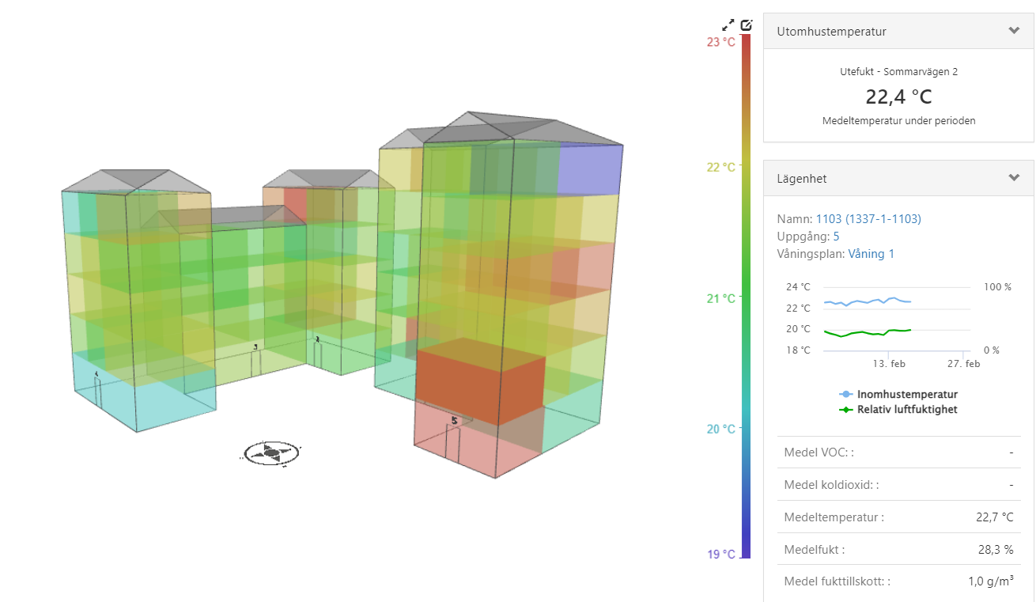Image resolution: width=1036 pixels, height=602 pixels.
Task: Collapse the Utomhustemperatur panel with its chevron
Action: (1014, 32)
